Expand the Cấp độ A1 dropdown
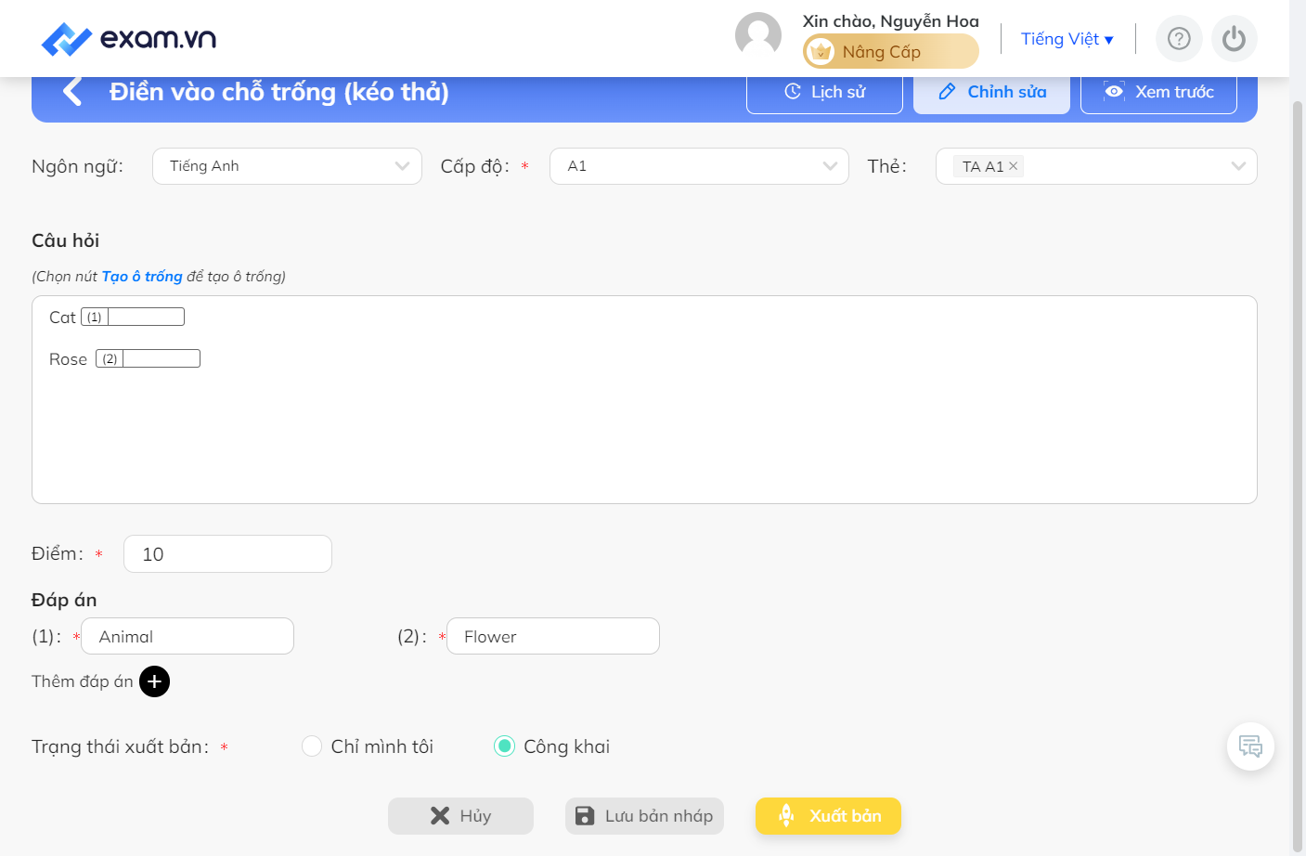Image resolution: width=1306 pixels, height=856 pixels. point(699,166)
